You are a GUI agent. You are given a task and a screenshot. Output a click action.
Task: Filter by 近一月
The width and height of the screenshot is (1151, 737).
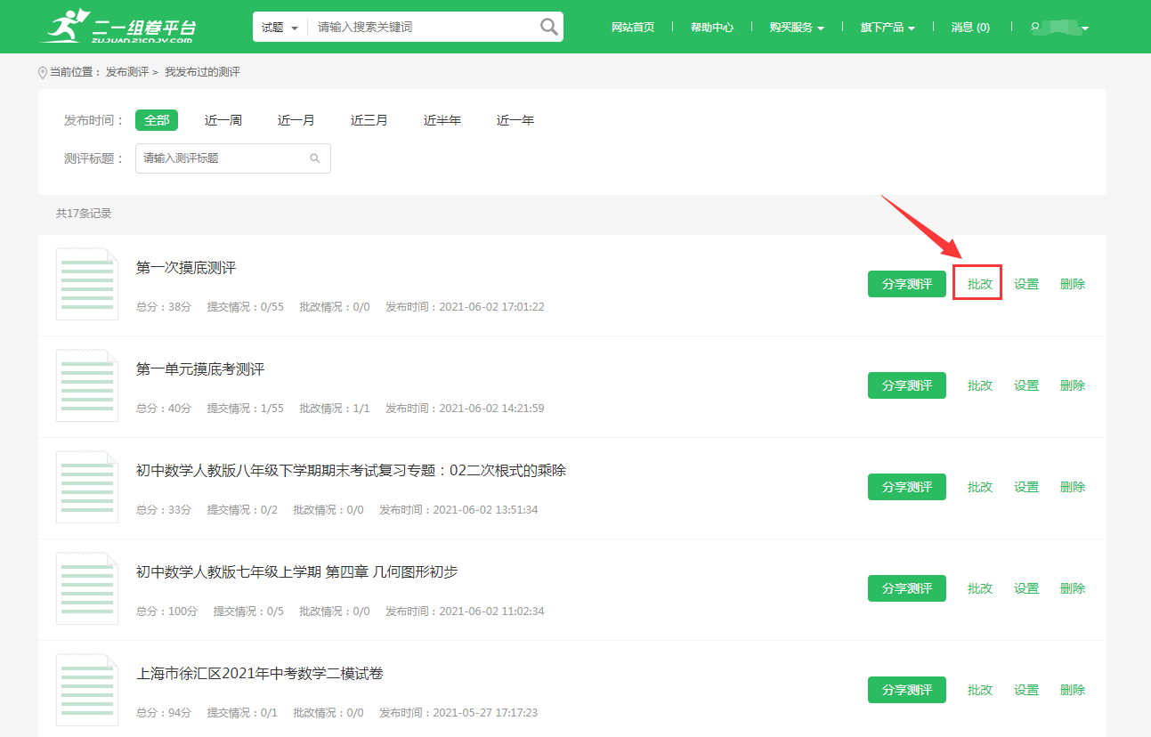coord(296,120)
